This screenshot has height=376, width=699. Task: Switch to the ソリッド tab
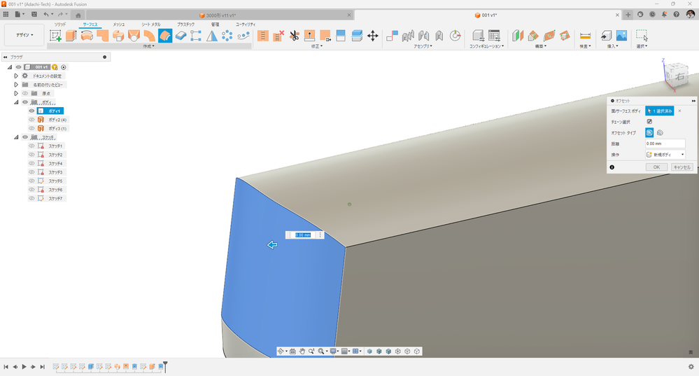click(x=60, y=25)
